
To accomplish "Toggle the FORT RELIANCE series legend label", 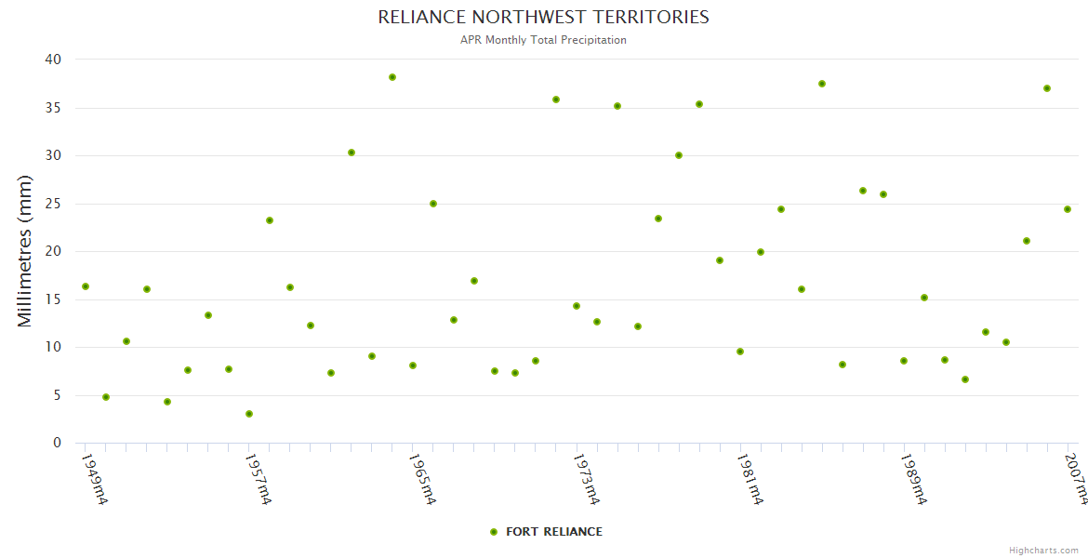I will tap(553, 532).
